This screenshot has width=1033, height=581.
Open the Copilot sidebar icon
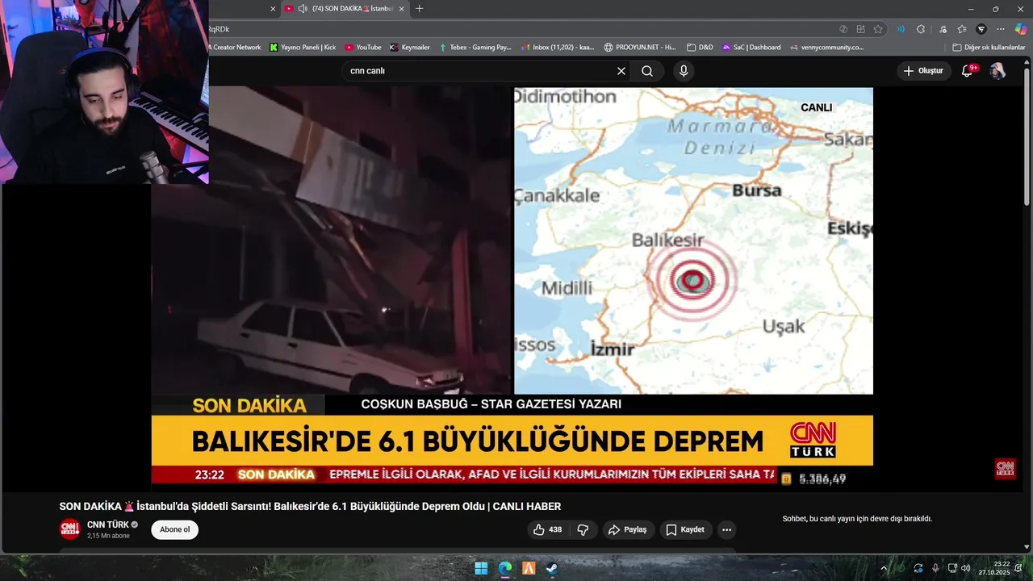[1021, 29]
